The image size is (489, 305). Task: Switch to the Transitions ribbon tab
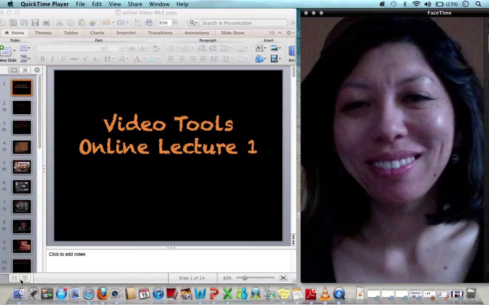(160, 33)
